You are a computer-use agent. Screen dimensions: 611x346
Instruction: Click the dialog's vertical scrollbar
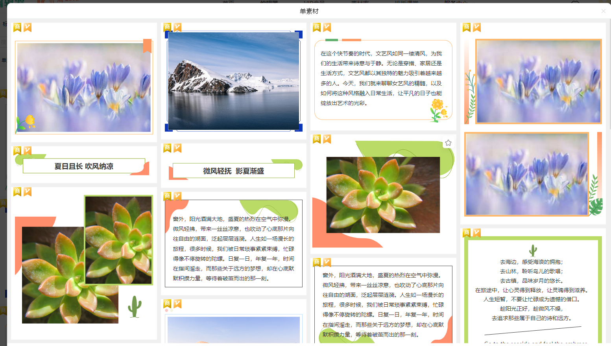coord(609,79)
